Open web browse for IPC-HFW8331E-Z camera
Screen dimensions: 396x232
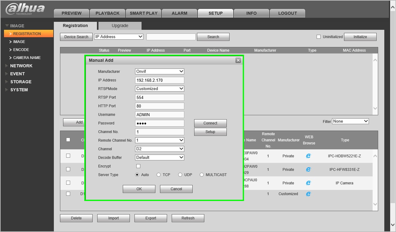(x=308, y=170)
